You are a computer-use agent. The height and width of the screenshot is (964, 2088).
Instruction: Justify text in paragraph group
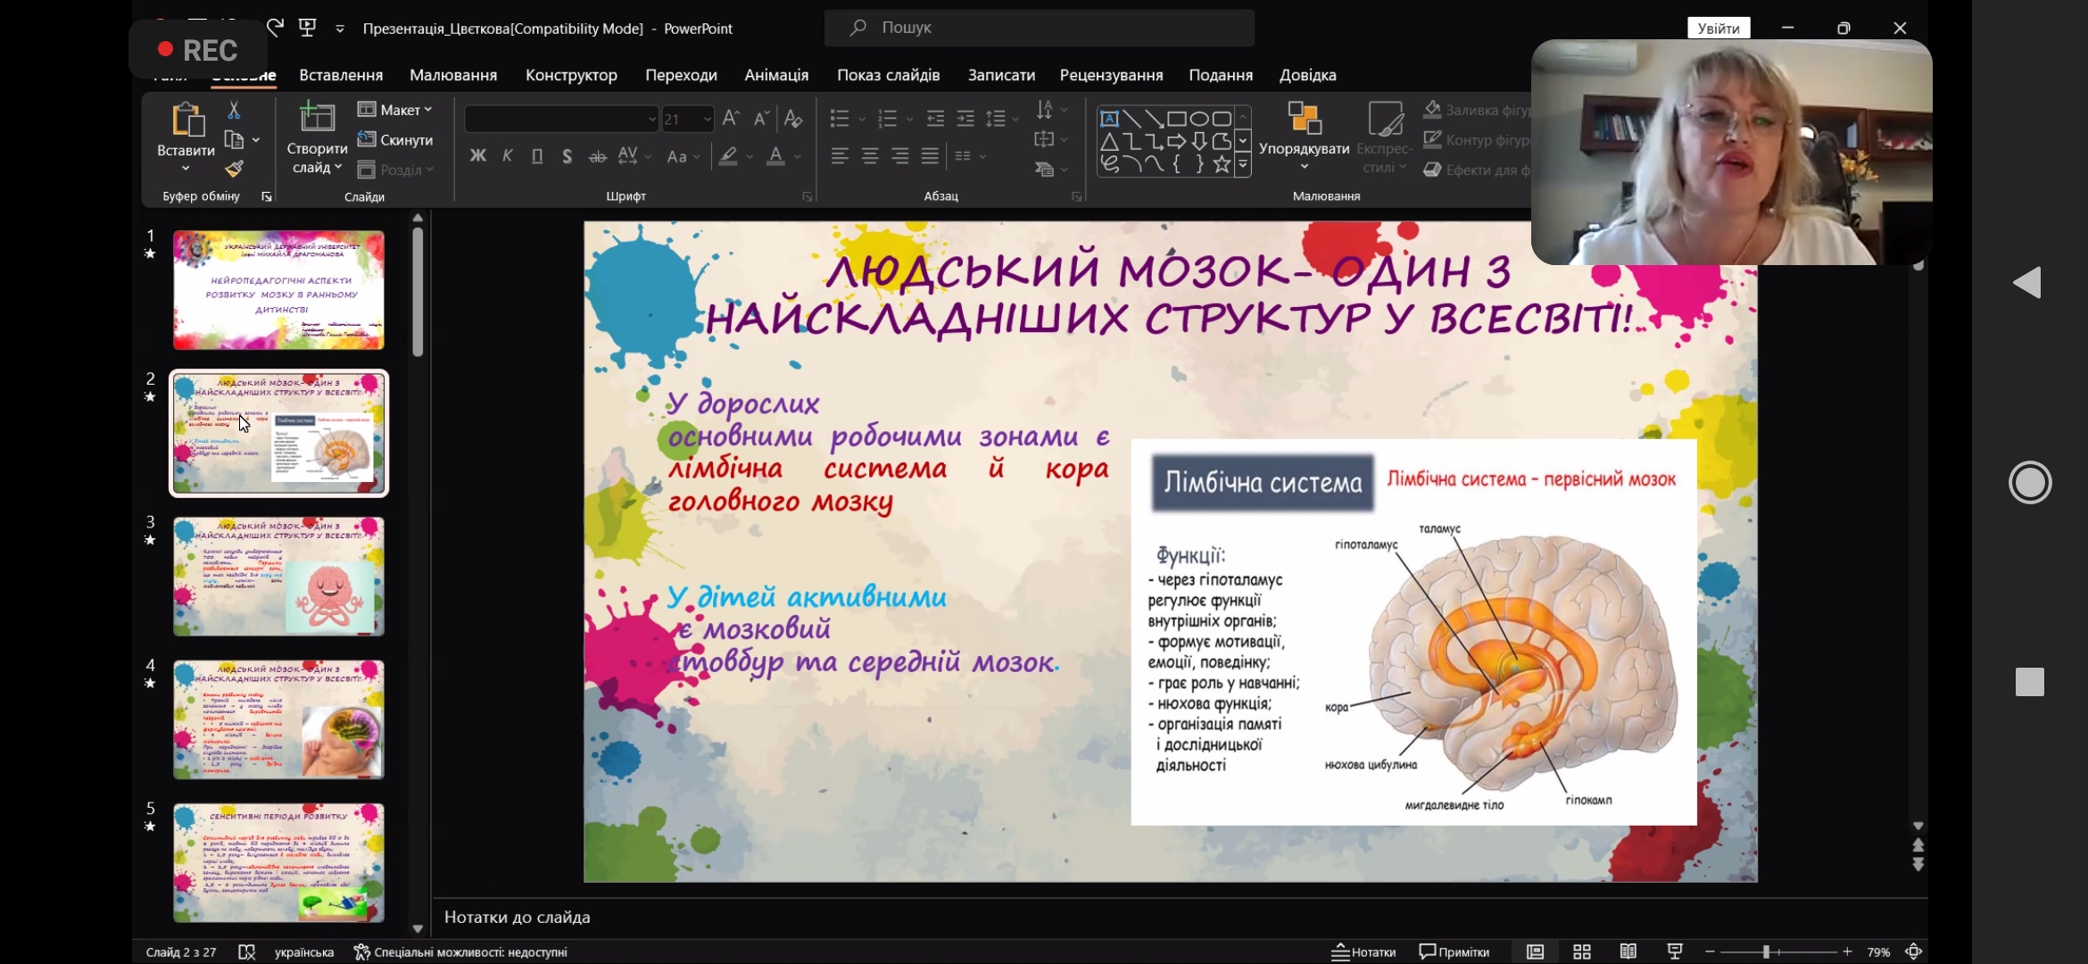click(931, 156)
